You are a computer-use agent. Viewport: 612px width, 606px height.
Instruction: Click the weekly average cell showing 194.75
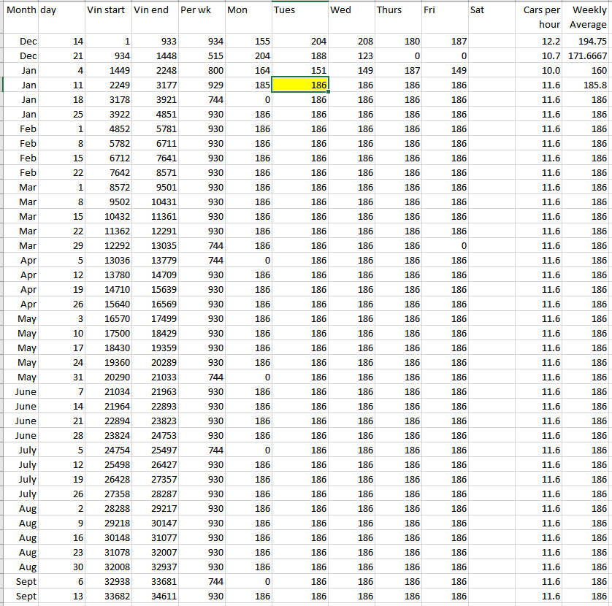588,42
